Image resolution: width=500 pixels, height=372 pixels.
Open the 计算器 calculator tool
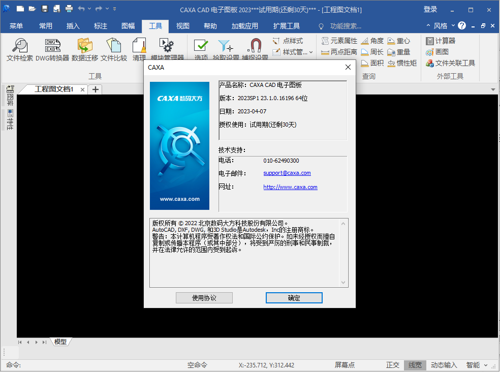[441, 41]
